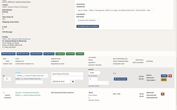Run Re-Calc Prices
Screen dimensions: 177x110
(49, 54)
